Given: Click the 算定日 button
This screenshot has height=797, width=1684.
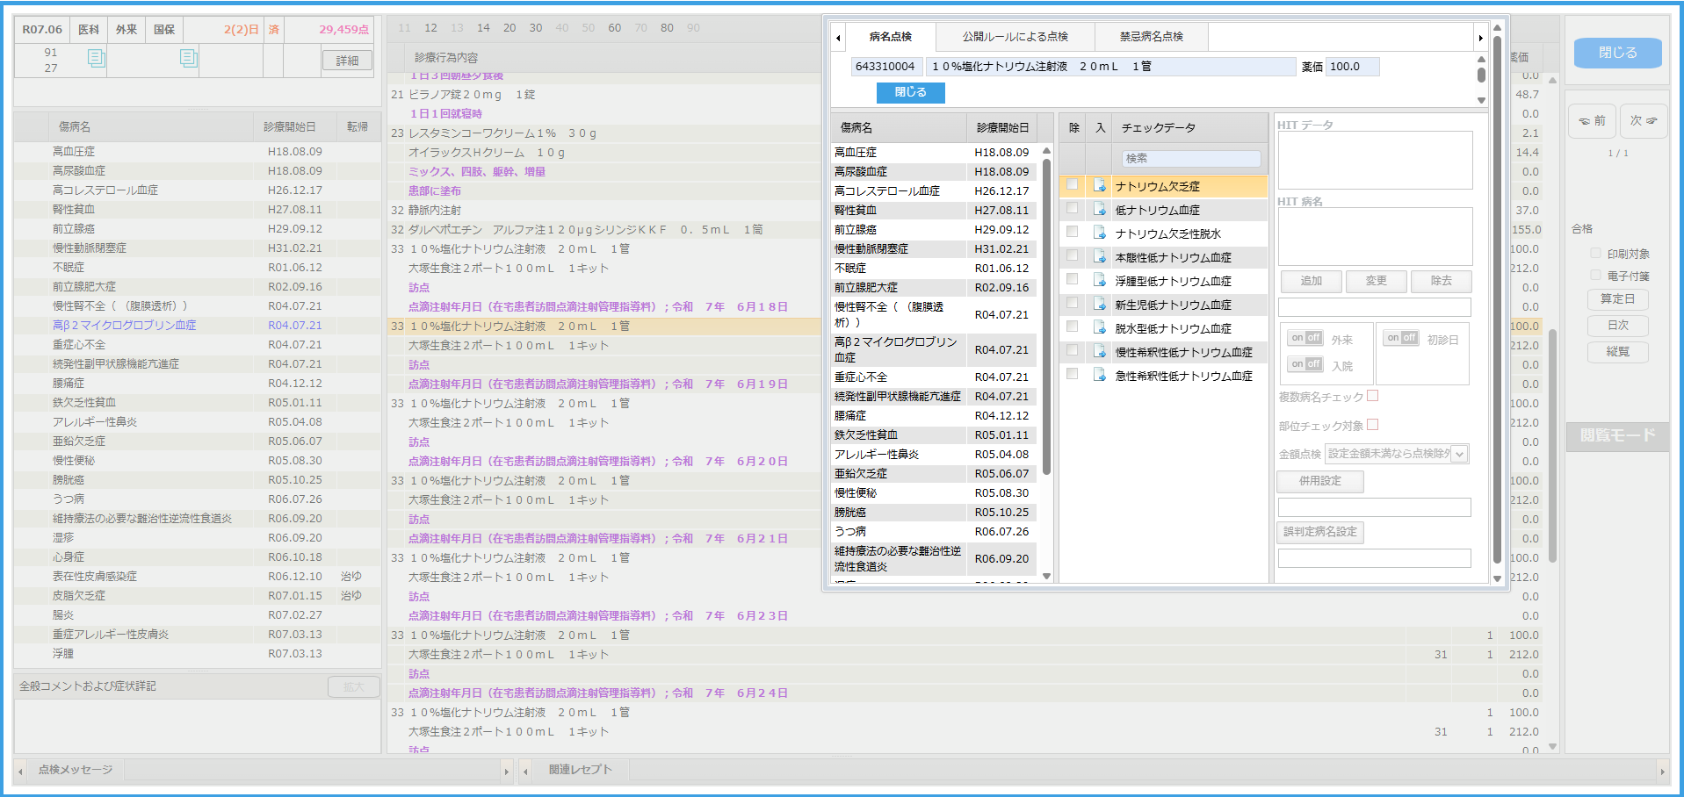Looking at the screenshot, I should pyautogui.click(x=1617, y=299).
